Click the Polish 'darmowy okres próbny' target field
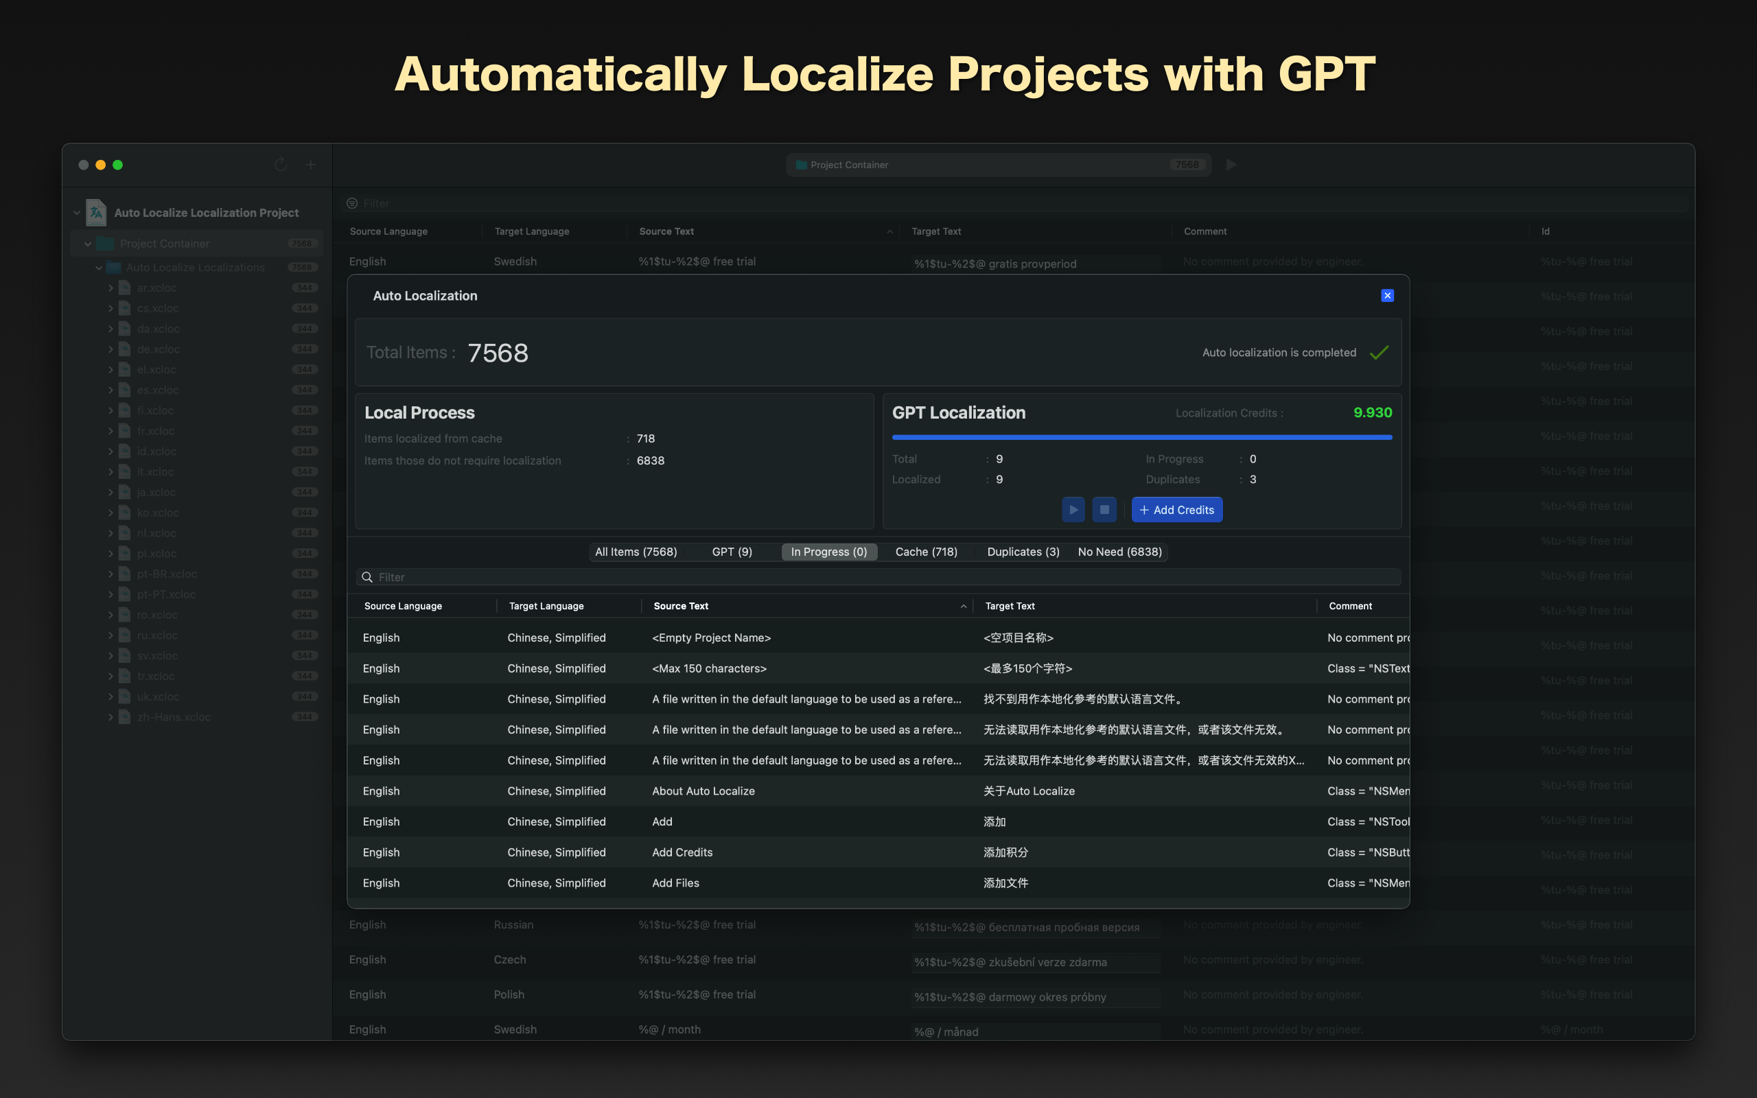Viewport: 1757px width, 1098px height. pos(1035,997)
